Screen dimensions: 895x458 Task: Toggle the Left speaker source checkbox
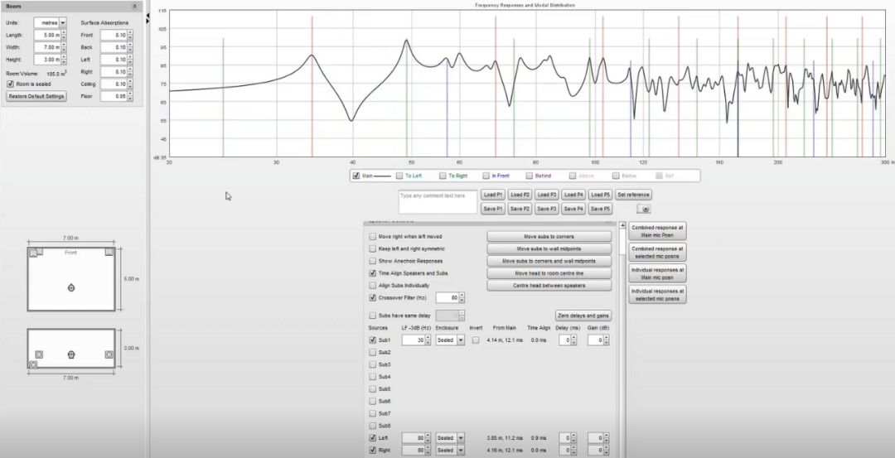tap(373, 438)
